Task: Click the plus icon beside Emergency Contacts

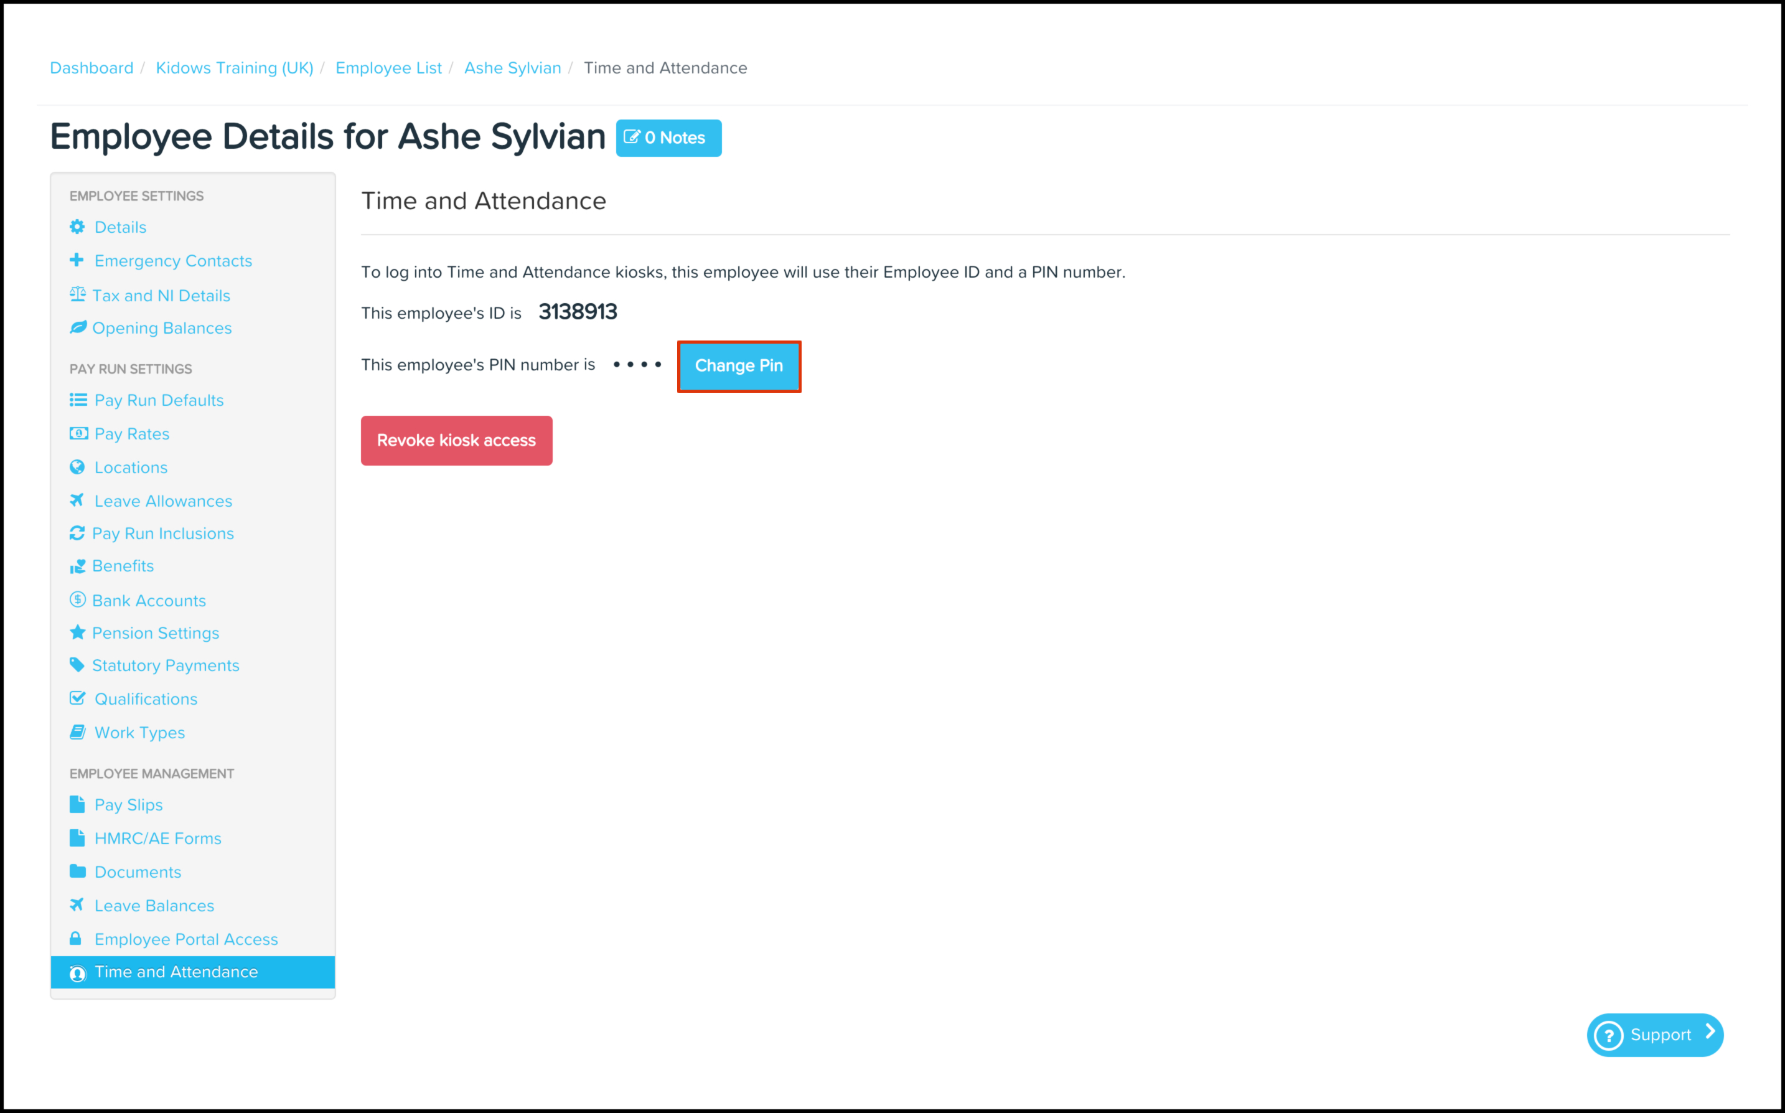Action: tap(77, 260)
